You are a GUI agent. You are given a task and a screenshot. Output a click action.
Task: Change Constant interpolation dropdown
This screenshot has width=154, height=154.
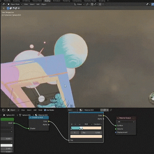(97, 124)
